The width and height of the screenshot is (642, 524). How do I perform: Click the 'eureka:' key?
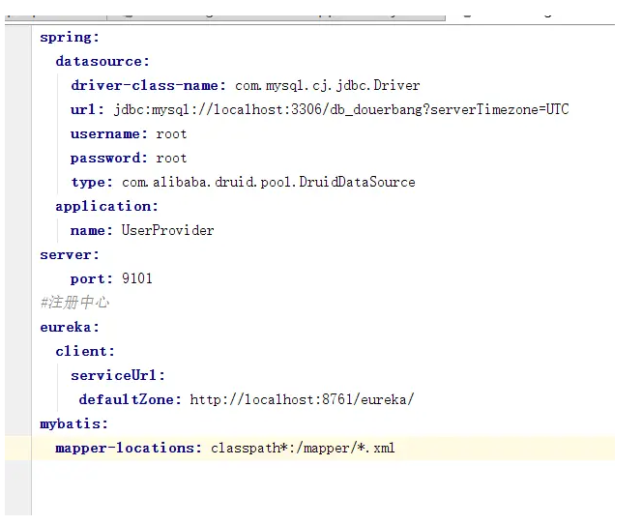(70, 327)
